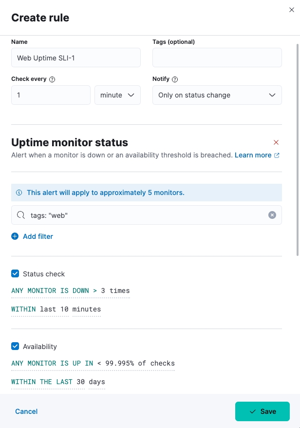Expand the WITHIN last 10 expression
The width and height of the screenshot is (300, 428).
pyautogui.click(x=40, y=310)
